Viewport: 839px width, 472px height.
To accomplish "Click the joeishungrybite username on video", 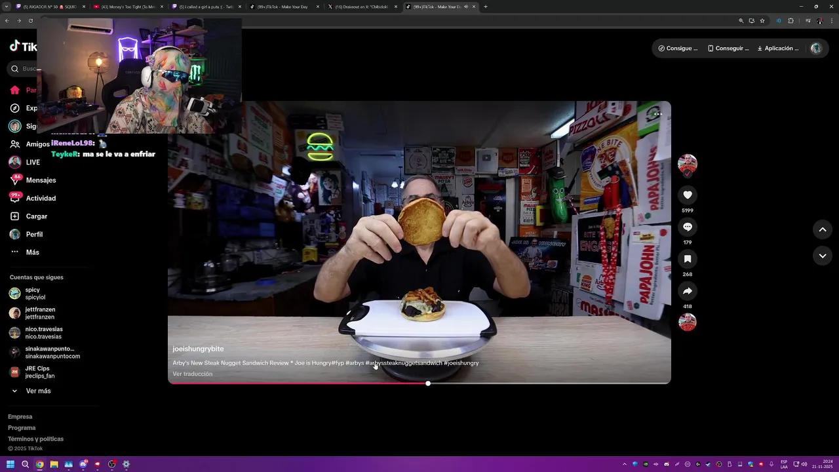I will tap(198, 349).
